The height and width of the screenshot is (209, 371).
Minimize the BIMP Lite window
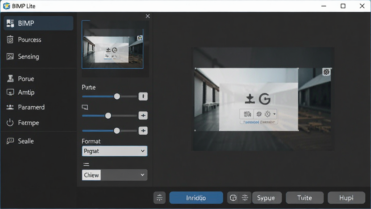(324, 6)
